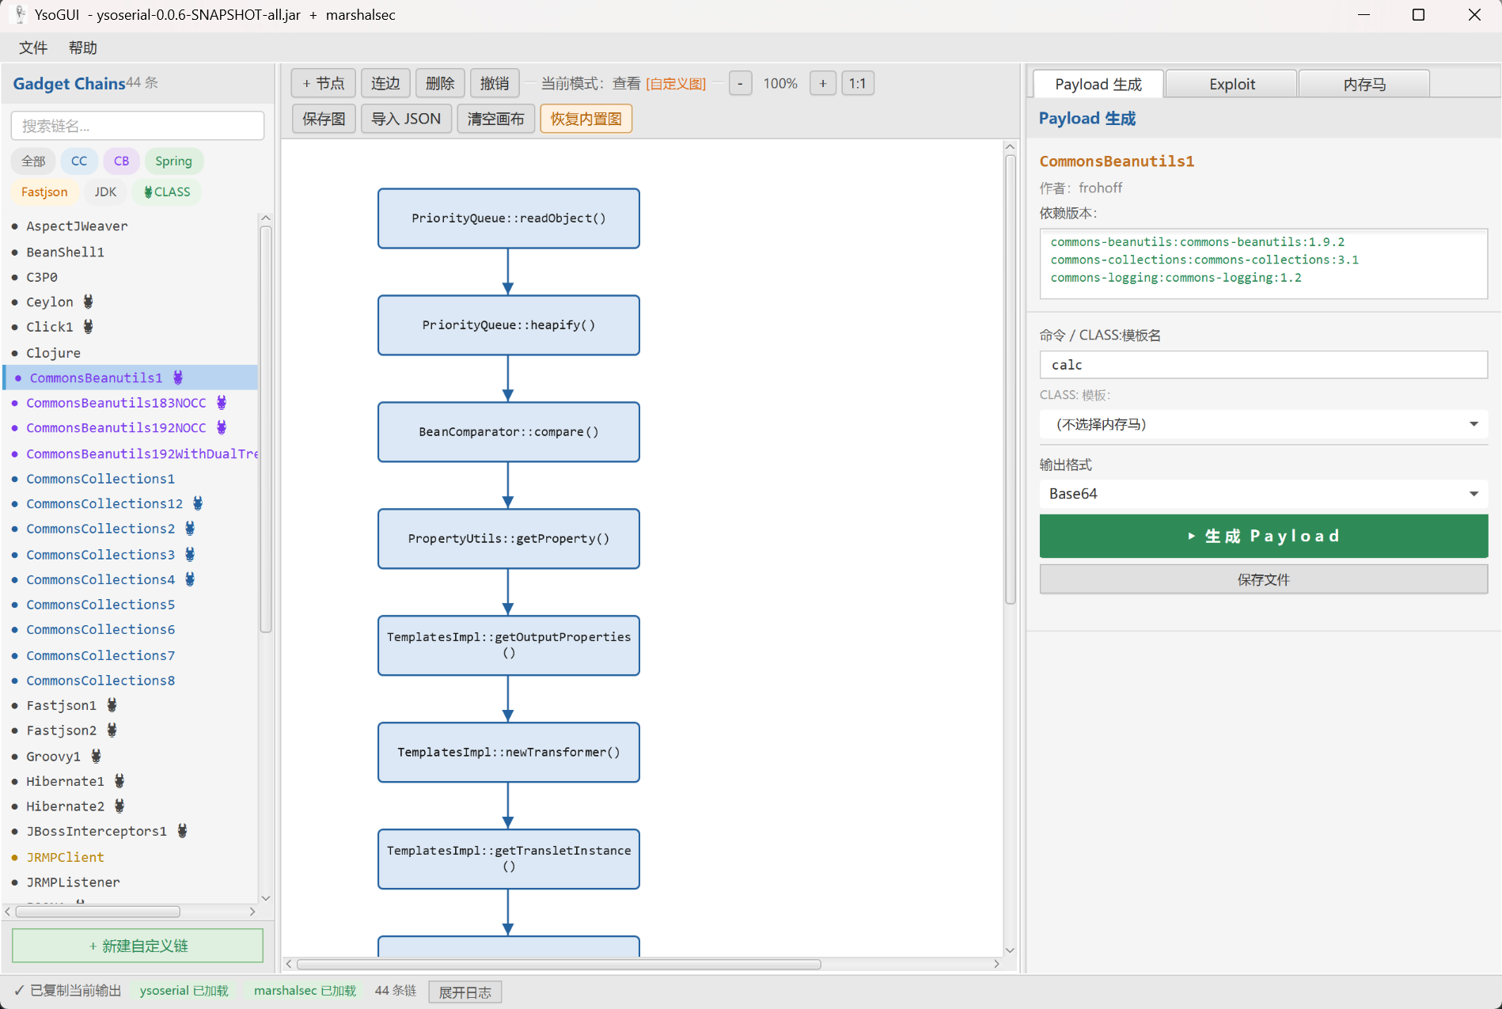Click the 保存文件 button
Image resolution: width=1502 pixels, height=1009 pixels.
[1263, 579]
